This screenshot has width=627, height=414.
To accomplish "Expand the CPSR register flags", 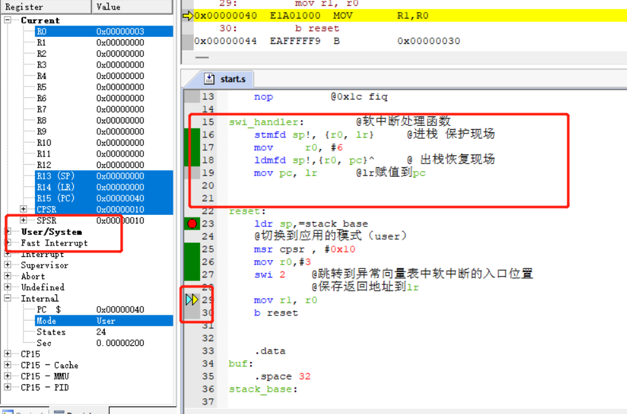I will 24,209.
